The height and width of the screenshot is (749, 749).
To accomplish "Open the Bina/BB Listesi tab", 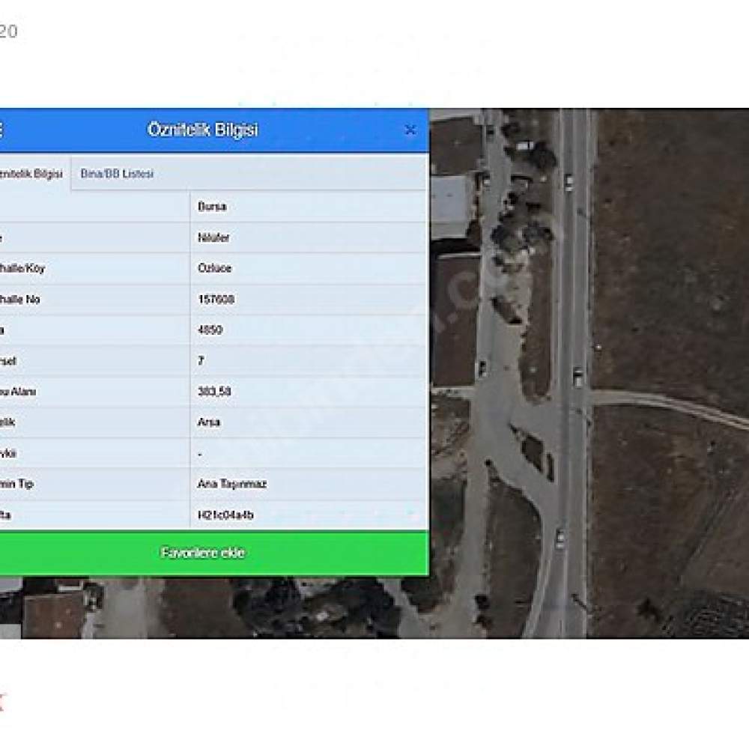I will [117, 174].
